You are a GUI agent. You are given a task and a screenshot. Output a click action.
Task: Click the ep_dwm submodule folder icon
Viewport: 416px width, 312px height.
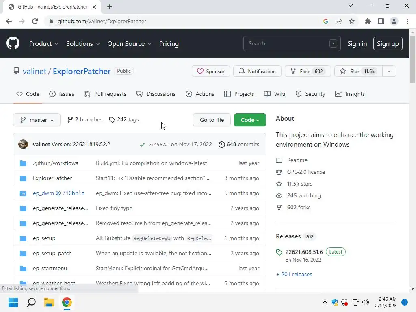[23, 193]
